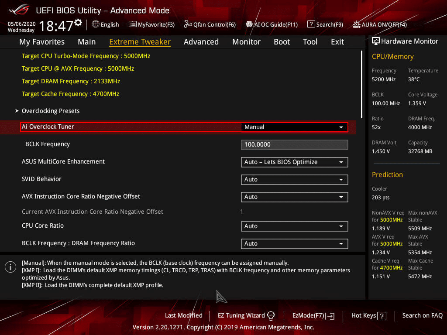Open CPU Core Ratio dropdown
The image size is (447, 335).
click(294, 226)
